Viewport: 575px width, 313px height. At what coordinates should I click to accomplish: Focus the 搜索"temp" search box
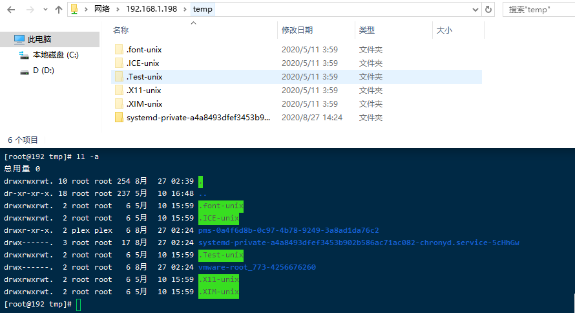coord(539,10)
